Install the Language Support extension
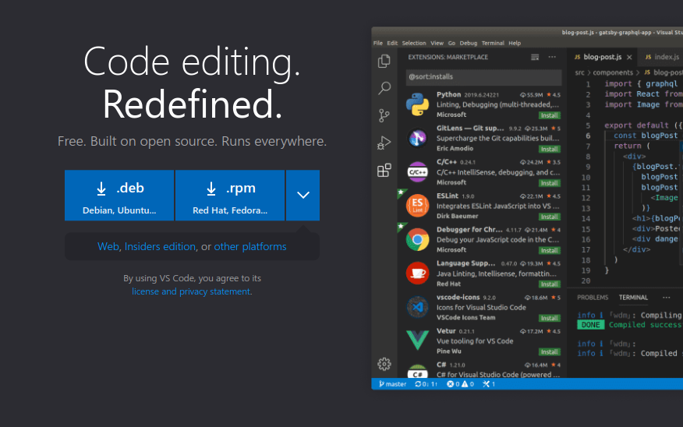 tap(549, 284)
